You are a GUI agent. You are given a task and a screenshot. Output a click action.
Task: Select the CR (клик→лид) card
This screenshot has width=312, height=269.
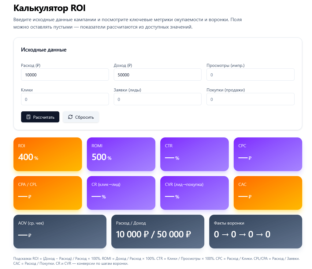pos(121,193)
